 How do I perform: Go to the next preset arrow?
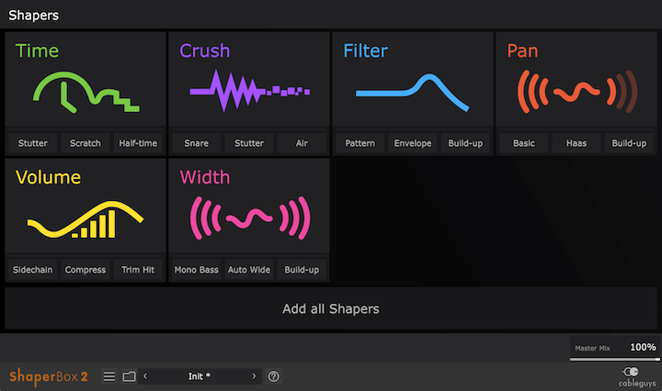254,376
